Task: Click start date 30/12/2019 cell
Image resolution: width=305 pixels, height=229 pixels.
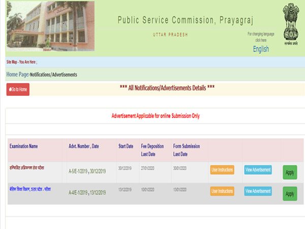Action: [125, 168]
